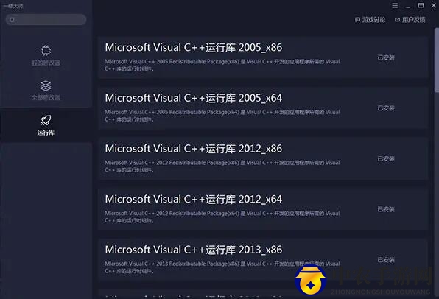
Task: Select the 全部修改器 layers icon
Action: [46, 85]
